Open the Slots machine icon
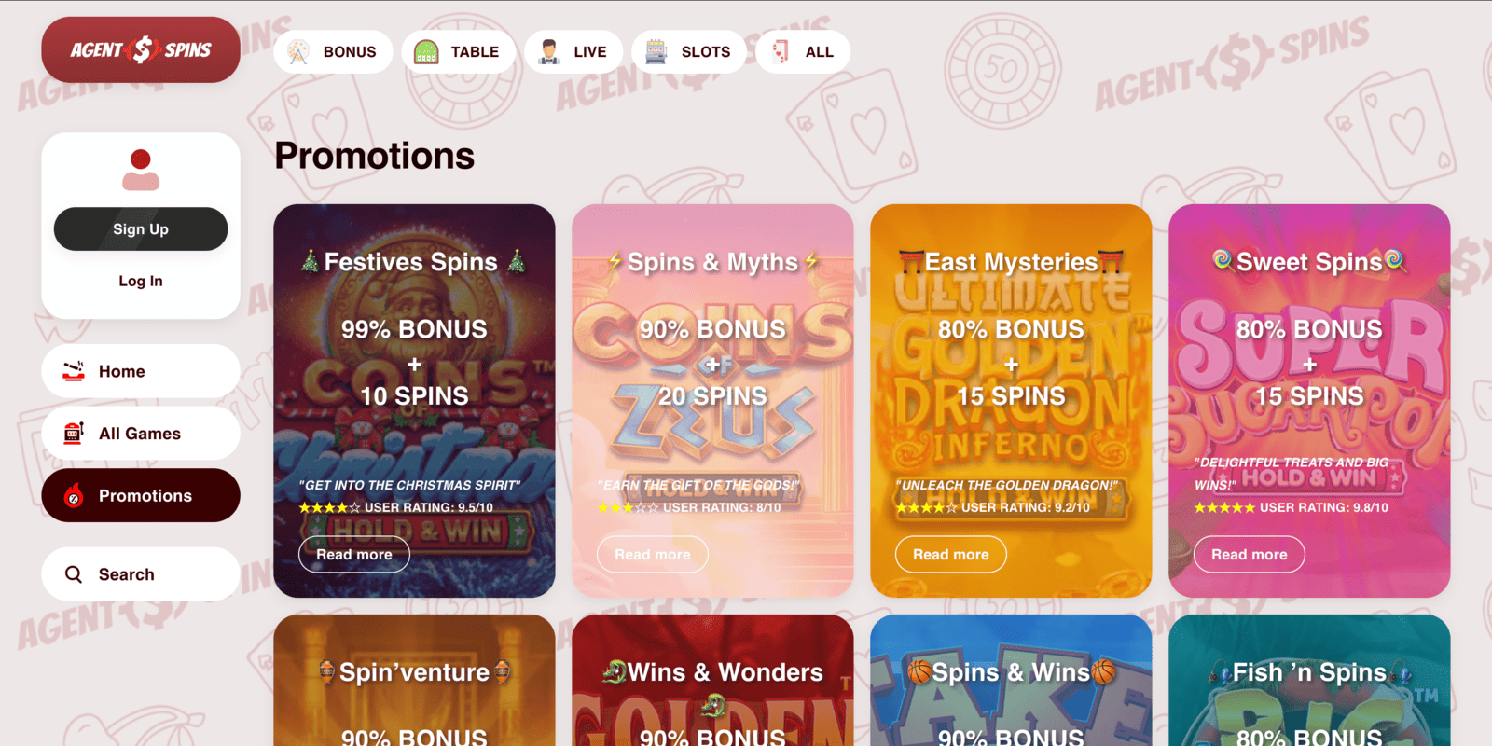The height and width of the screenshot is (746, 1492). pyautogui.click(x=656, y=52)
